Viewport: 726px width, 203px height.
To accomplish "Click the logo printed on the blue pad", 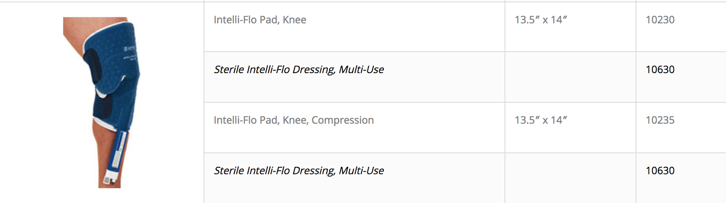I will (131, 49).
